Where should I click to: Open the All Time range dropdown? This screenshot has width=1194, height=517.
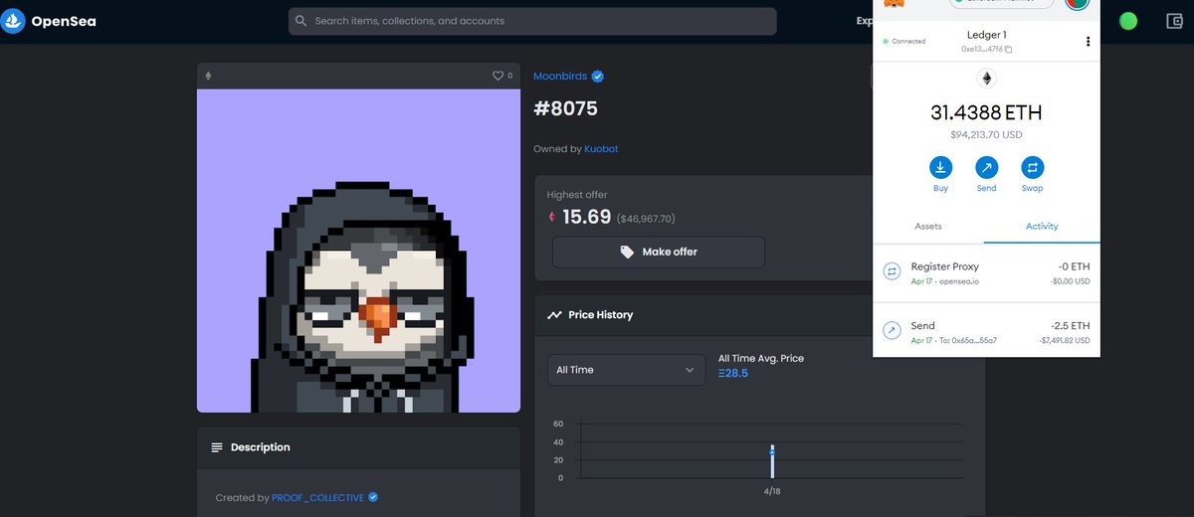[626, 370]
